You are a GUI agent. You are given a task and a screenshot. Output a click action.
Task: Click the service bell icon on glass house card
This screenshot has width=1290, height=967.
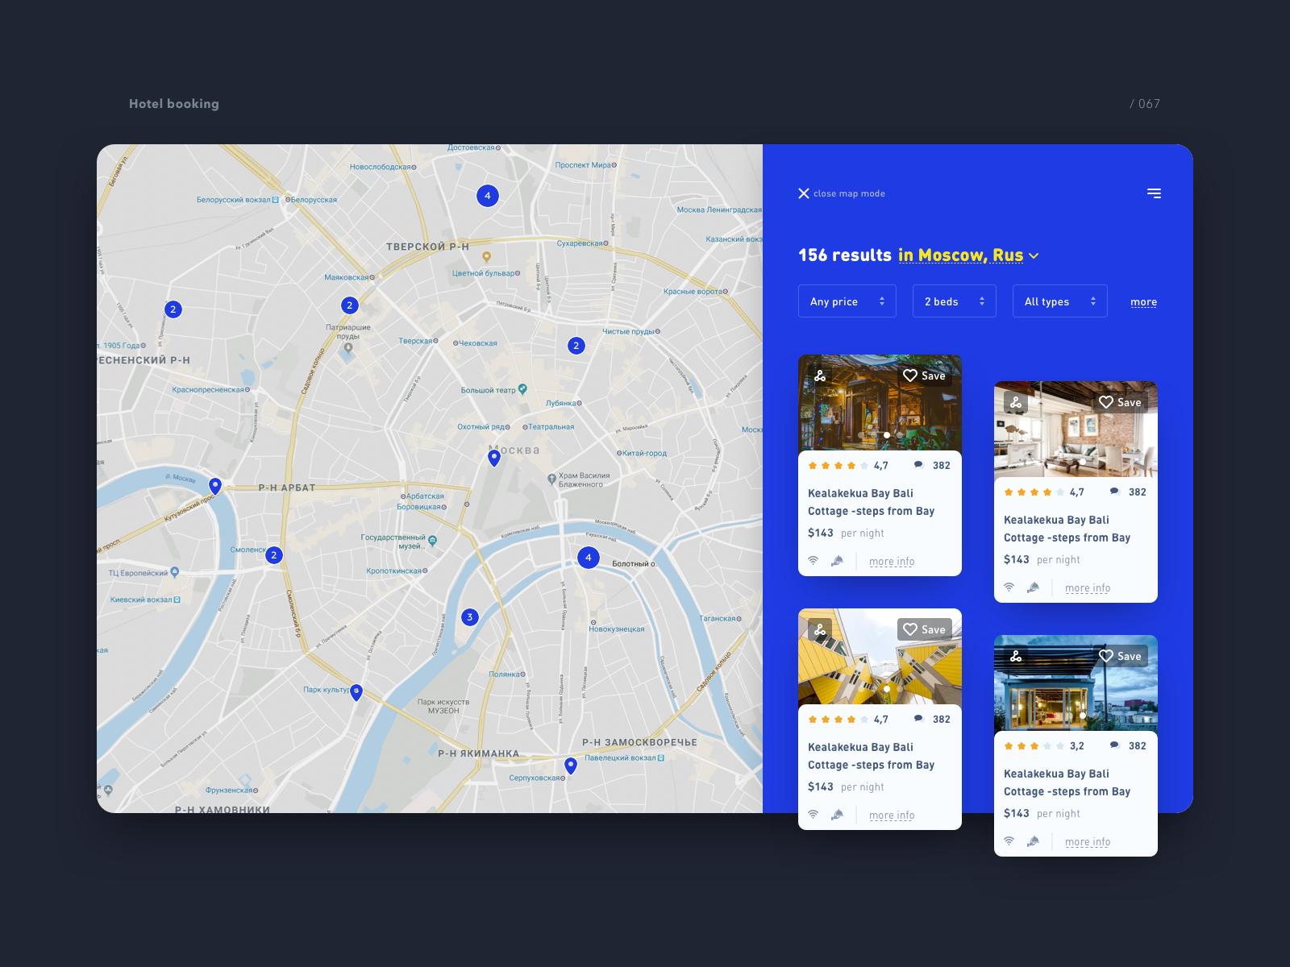pyautogui.click(x=1033, y=841)
